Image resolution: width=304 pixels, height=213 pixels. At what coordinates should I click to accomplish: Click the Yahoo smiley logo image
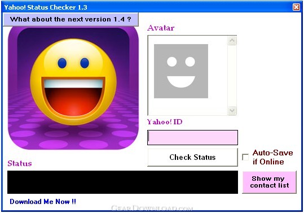coord(73,88)
